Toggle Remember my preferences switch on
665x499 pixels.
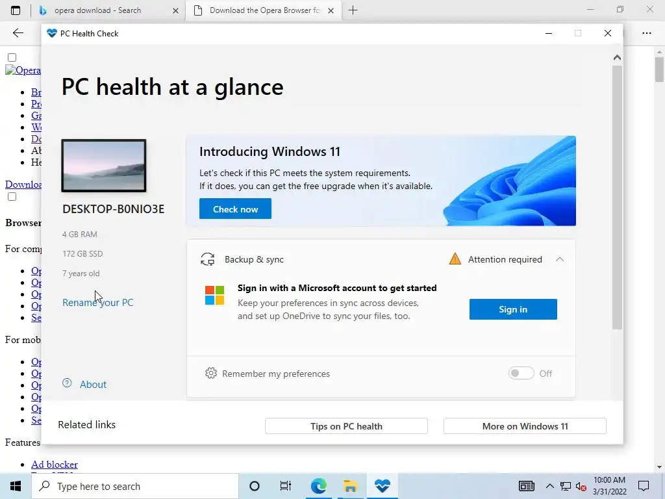point(521,373)
